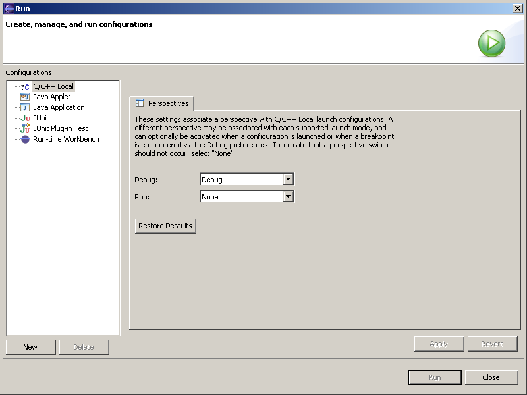The image size is (527, 395).
Task: Select the JUnit Plug-in Test icon
Action: [x=25, y=128]
